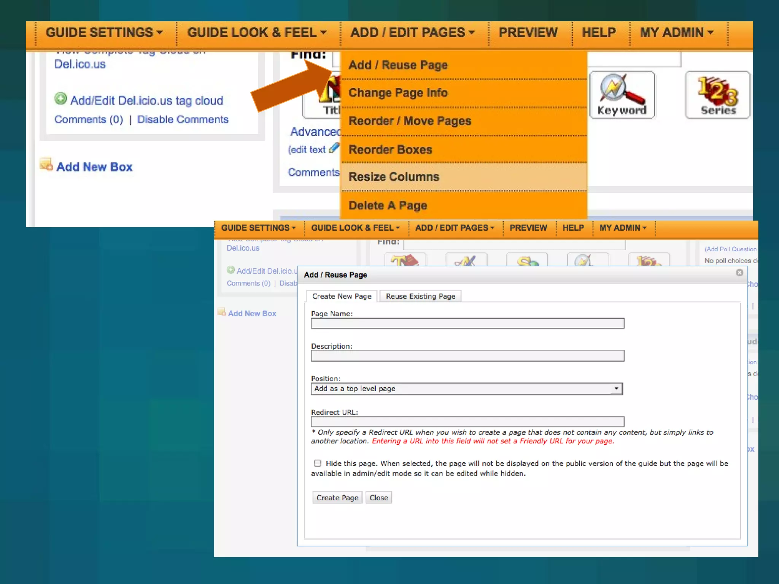Click into the Redirect URL field
This screenshot has width=779, height=584.
tap(467, 422)
